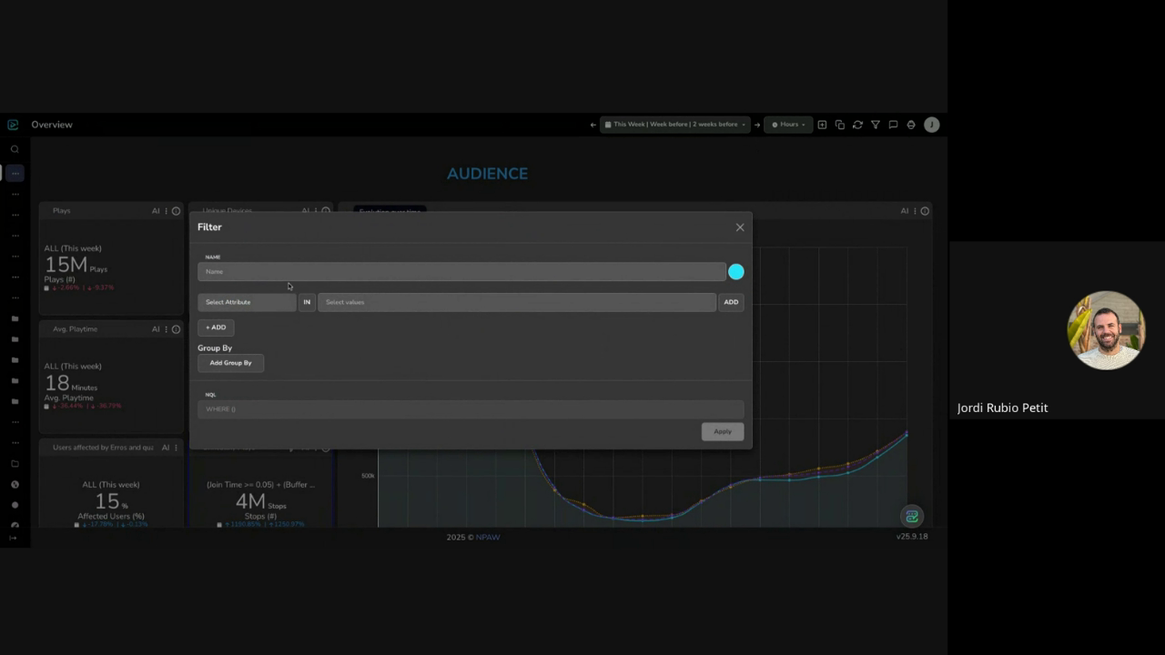Viewport: 1165px width, 655px height.
Task: Open evolution chart widget three-dot menu
Action: (x=915, y=211)
